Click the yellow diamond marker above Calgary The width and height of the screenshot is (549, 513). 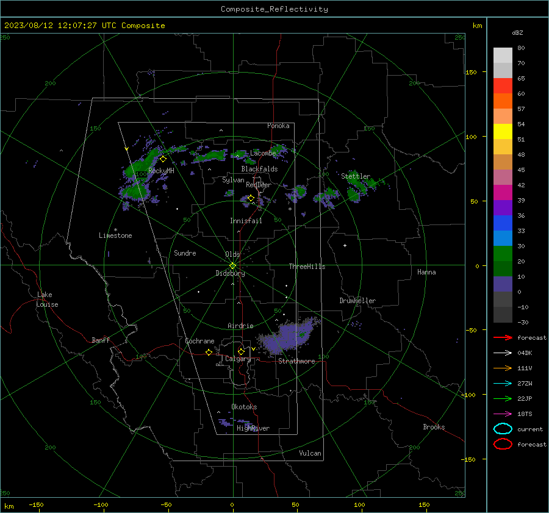tap(241, 351)
